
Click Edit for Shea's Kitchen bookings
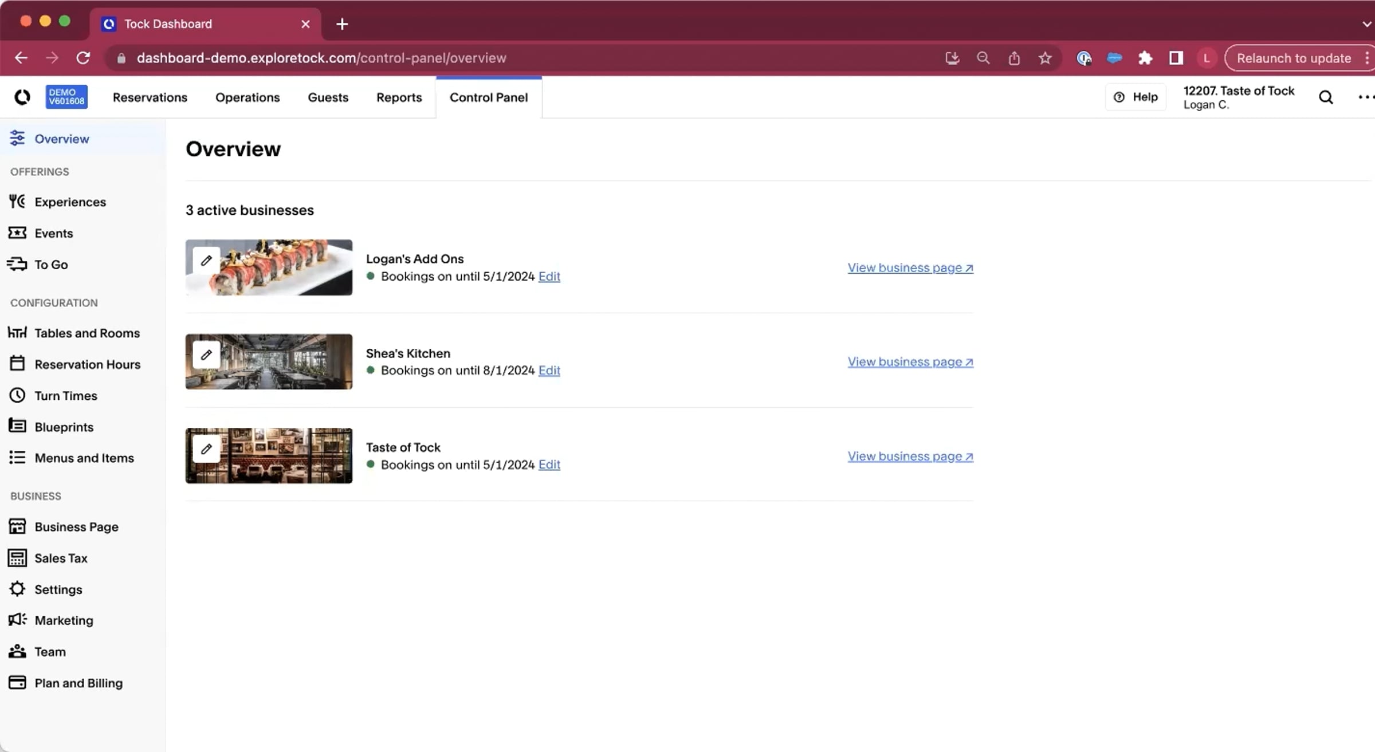click(549, 371)
